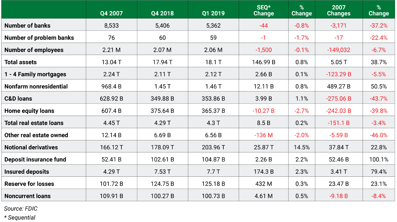Click the Q4 2007 column header

click(x=111, y=13)
